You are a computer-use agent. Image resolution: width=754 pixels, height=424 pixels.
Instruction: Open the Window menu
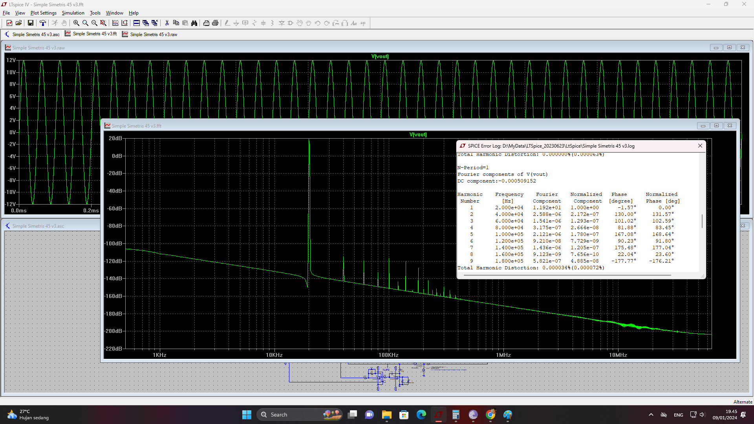115,13
